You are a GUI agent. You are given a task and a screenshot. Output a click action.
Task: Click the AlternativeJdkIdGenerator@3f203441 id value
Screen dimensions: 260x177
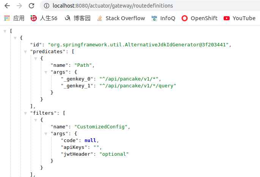(x=138, y=45)
